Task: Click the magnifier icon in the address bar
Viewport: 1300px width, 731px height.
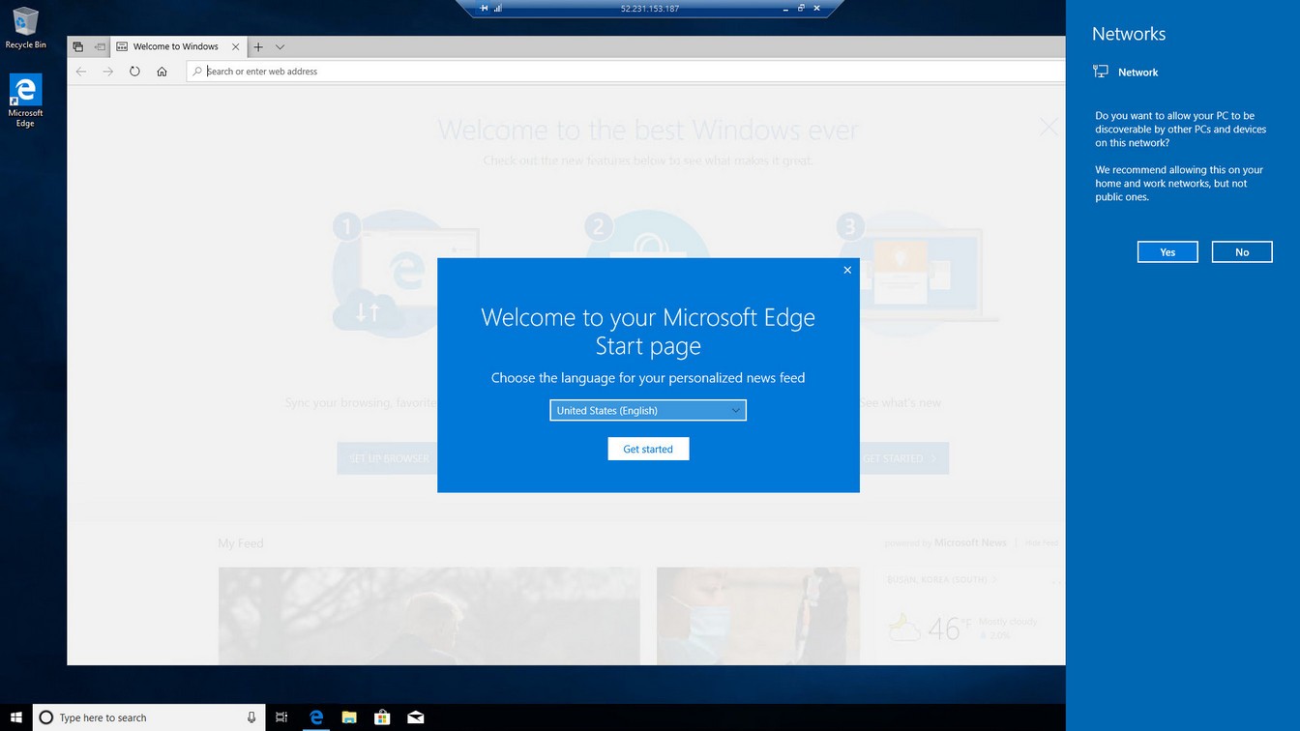Action: [x=197, y=72]
